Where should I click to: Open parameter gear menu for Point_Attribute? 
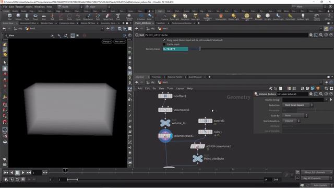(311, 35)
